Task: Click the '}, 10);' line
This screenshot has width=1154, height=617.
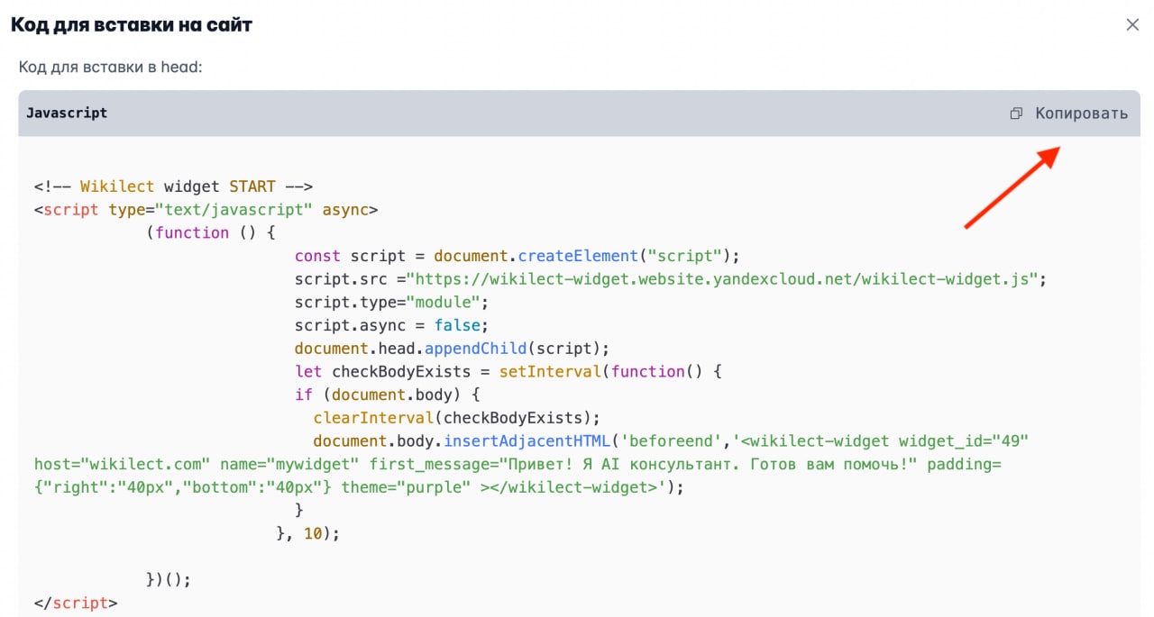Action: (307, 533)
